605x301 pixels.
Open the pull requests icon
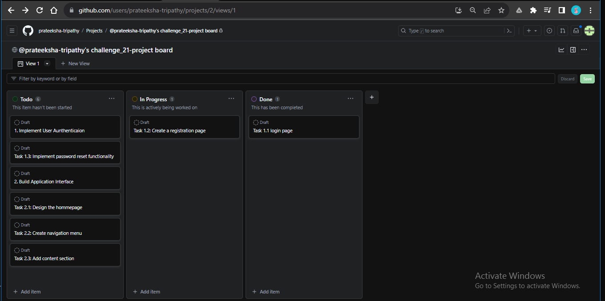[x=562, y=31]
